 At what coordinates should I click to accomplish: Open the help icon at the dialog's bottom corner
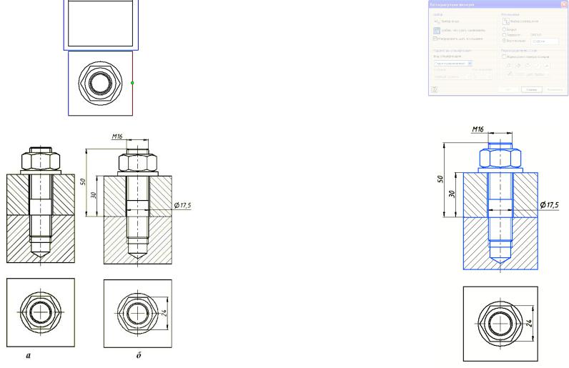click(434, 89)
